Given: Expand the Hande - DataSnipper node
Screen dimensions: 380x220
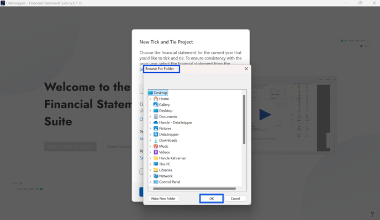Looking at the screenshot, I should coord(150,122).
